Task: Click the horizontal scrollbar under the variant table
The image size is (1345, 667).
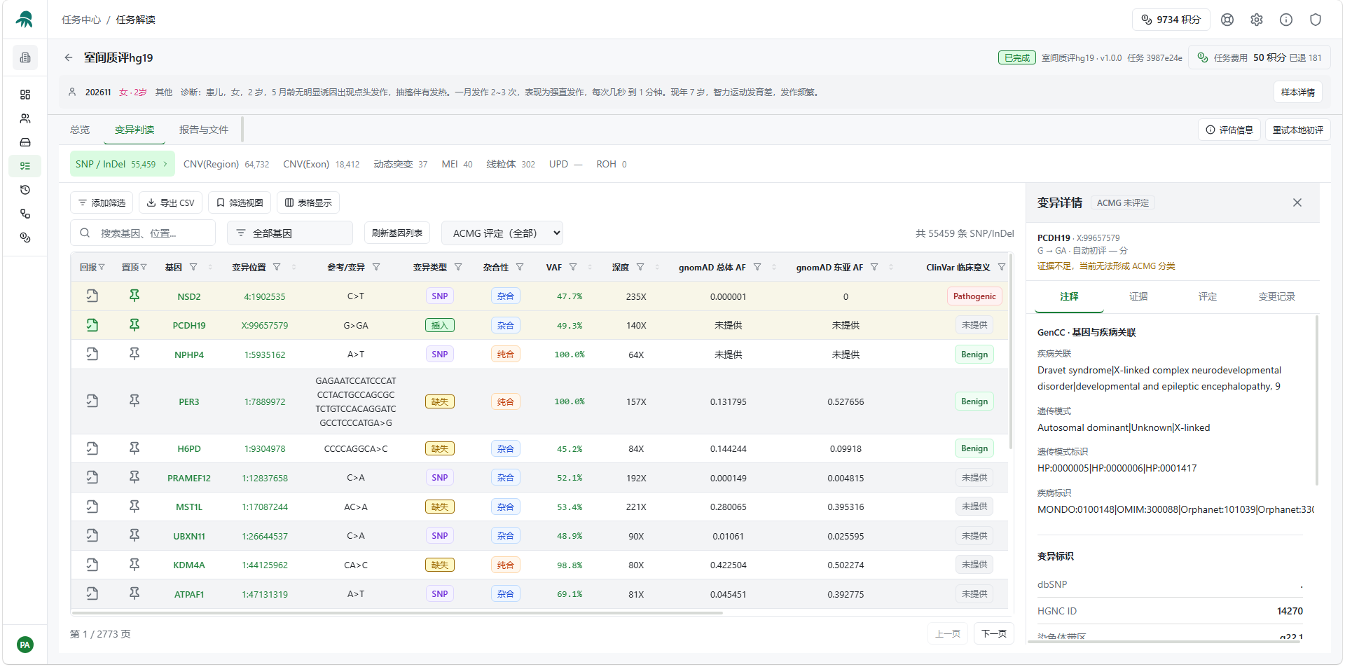Action: click(397, 613)
